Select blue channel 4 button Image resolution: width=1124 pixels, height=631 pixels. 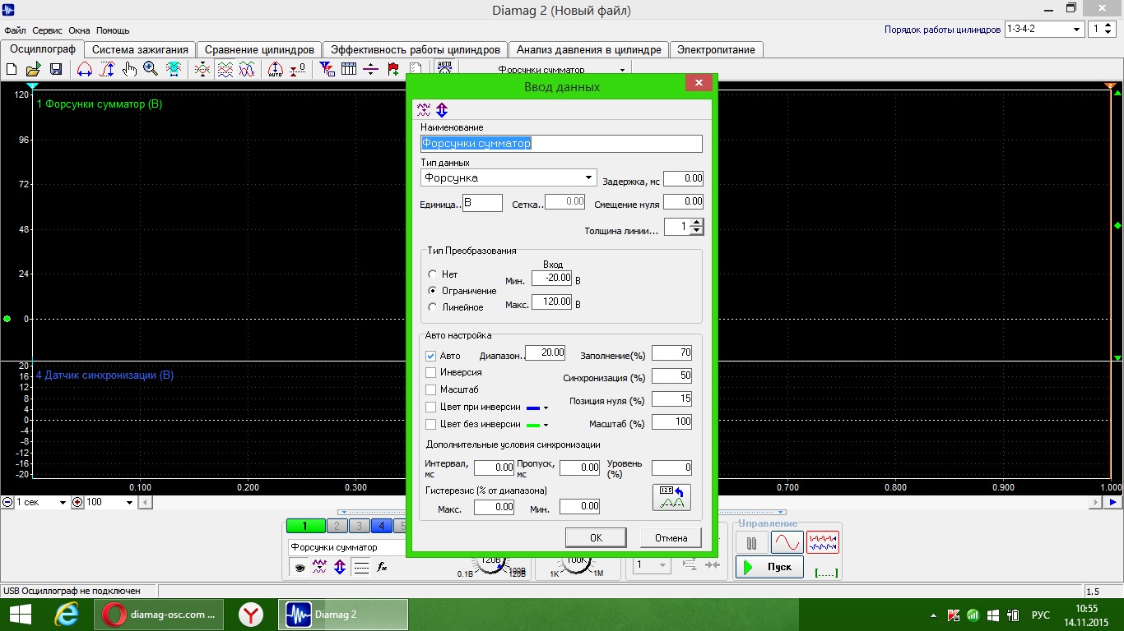pos(381,527)
